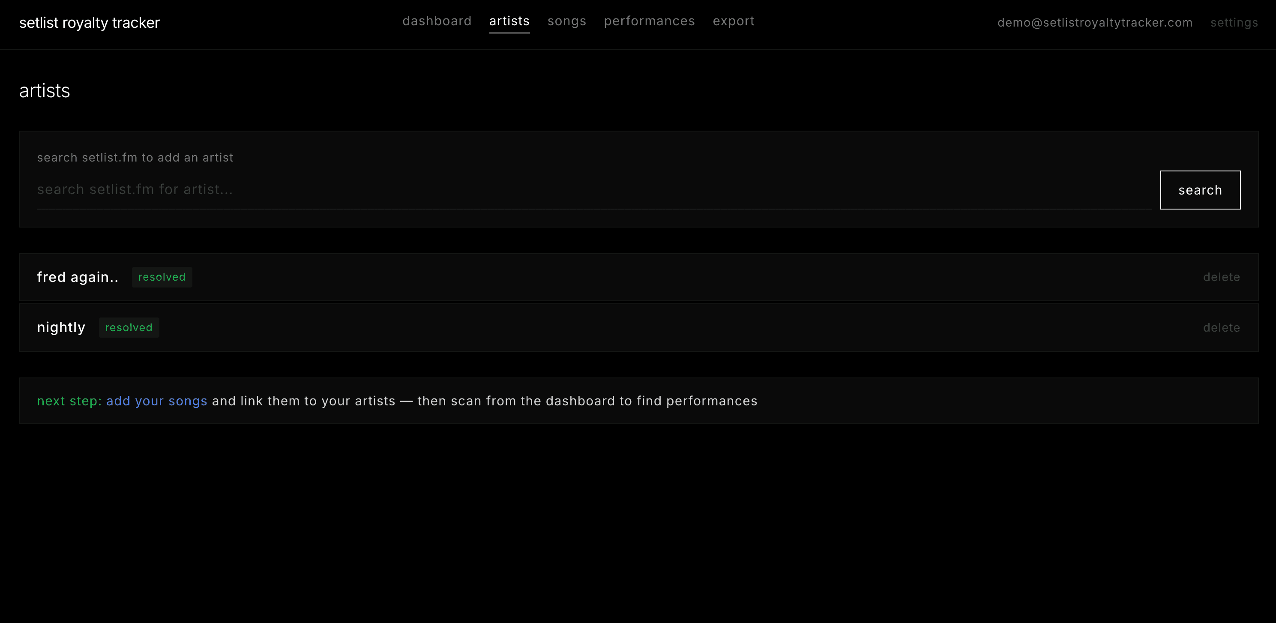The image size is (1276, 623).
Task: Click the search setlist.fm helper text
Action: point(135,158)
